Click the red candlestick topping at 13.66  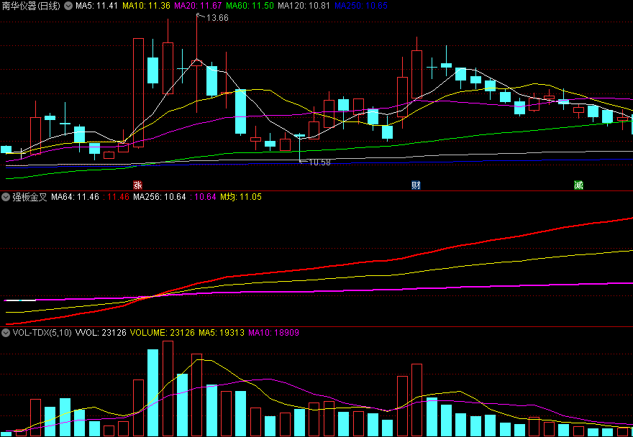(x=196, y=63)
